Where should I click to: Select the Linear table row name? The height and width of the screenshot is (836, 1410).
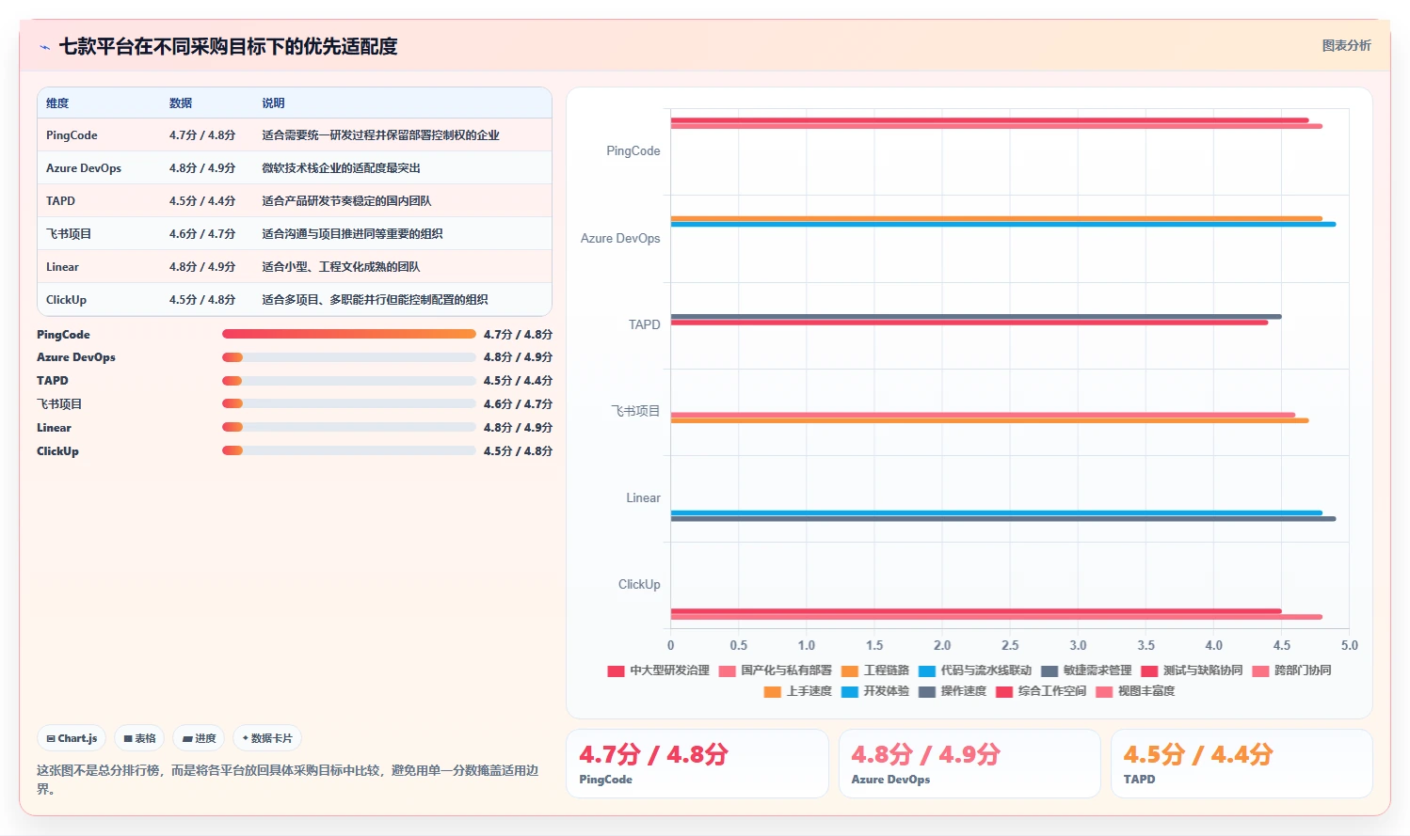pos(62,267)
